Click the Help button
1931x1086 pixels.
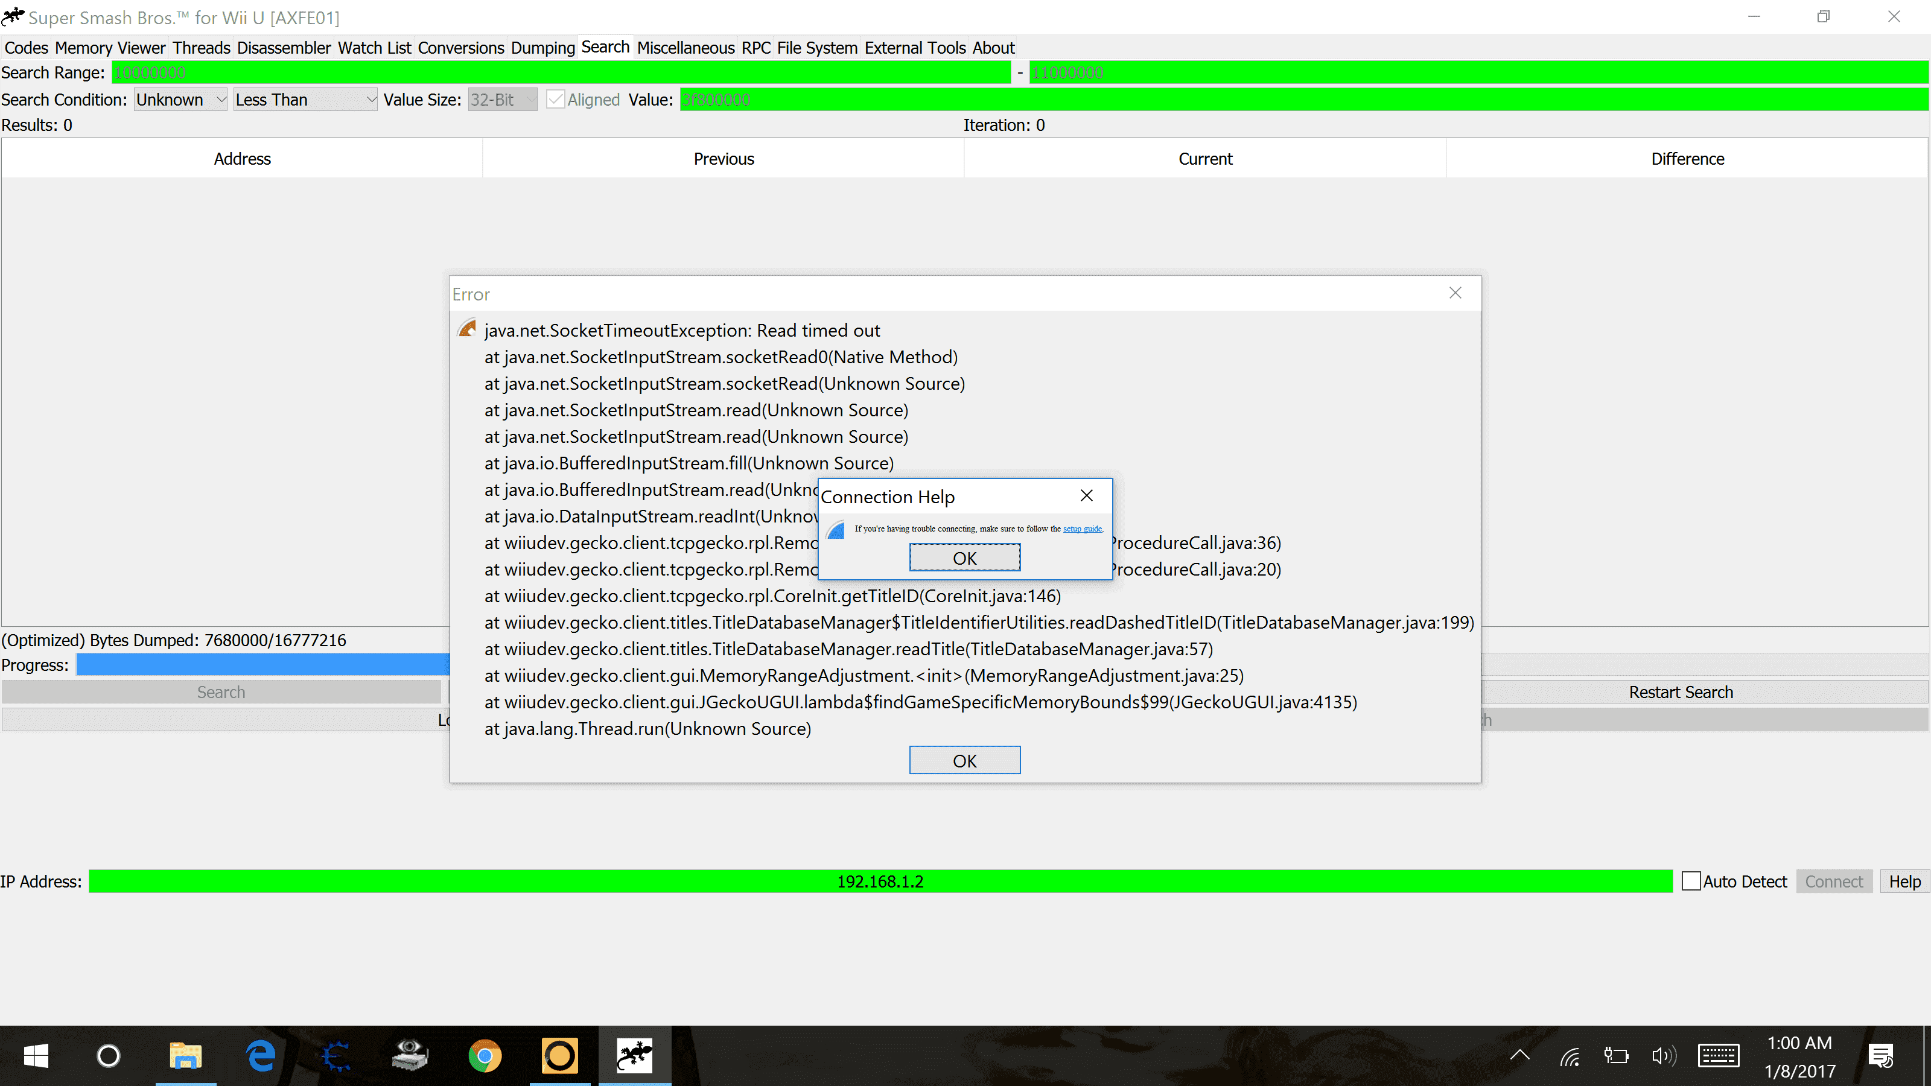[1904, 881]
